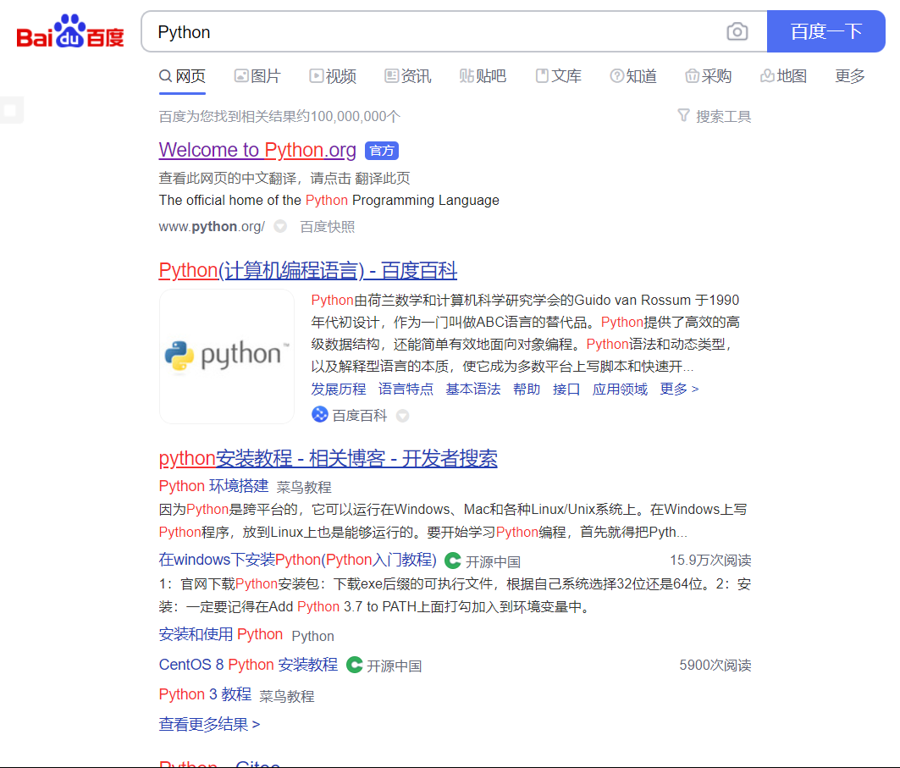900x768 pixels.
Task: Open the 资讯 tab
Action: (407, 76)
